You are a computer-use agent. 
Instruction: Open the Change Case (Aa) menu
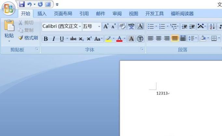(x=98, y=39)
